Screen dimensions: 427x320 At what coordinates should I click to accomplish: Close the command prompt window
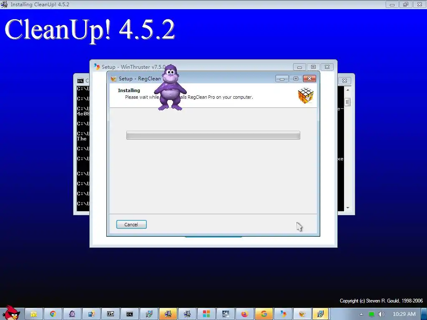[344, 80]
